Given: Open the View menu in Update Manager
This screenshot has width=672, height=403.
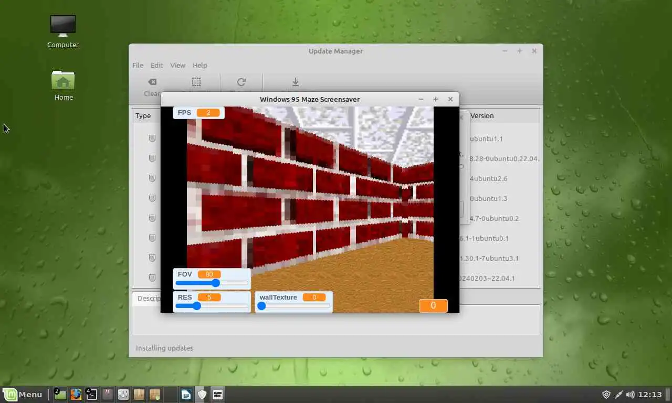Looking at the screenshot, I should click(x=177, y=65).
